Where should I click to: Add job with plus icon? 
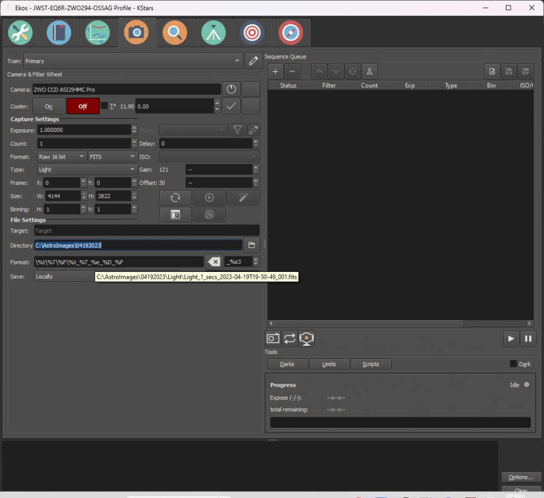point(275,72)
